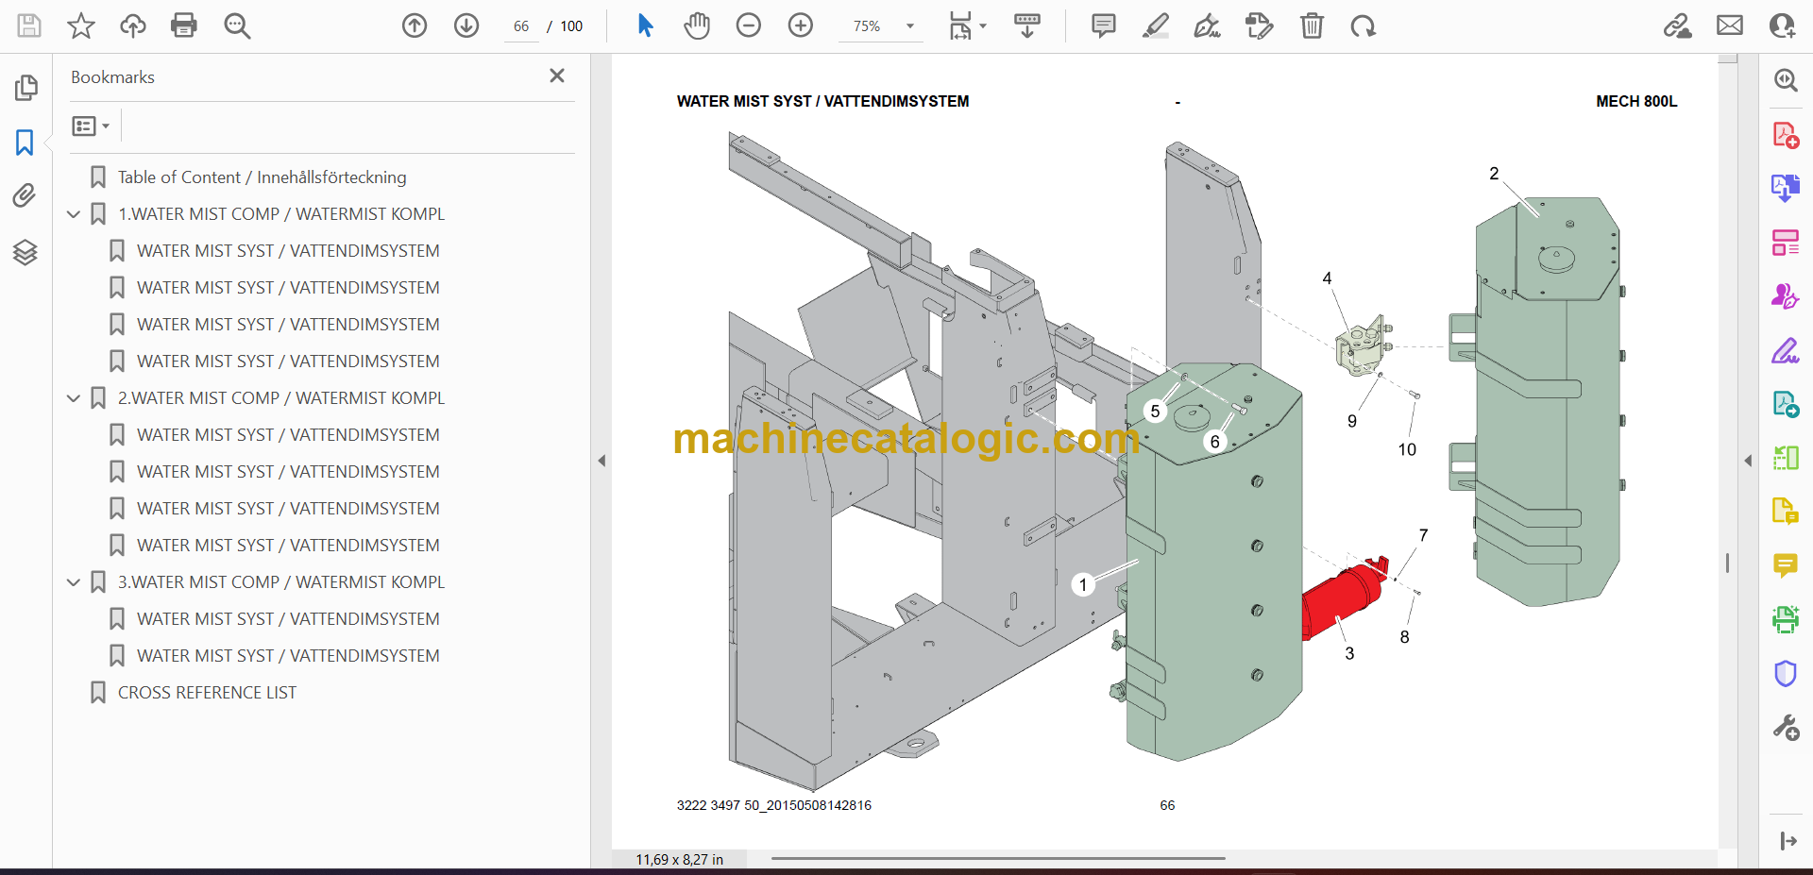
Task: Select 2.WATER MIST COMP / WATERMIST KOMPL bookmark
Action: click(x=280, y=398)
